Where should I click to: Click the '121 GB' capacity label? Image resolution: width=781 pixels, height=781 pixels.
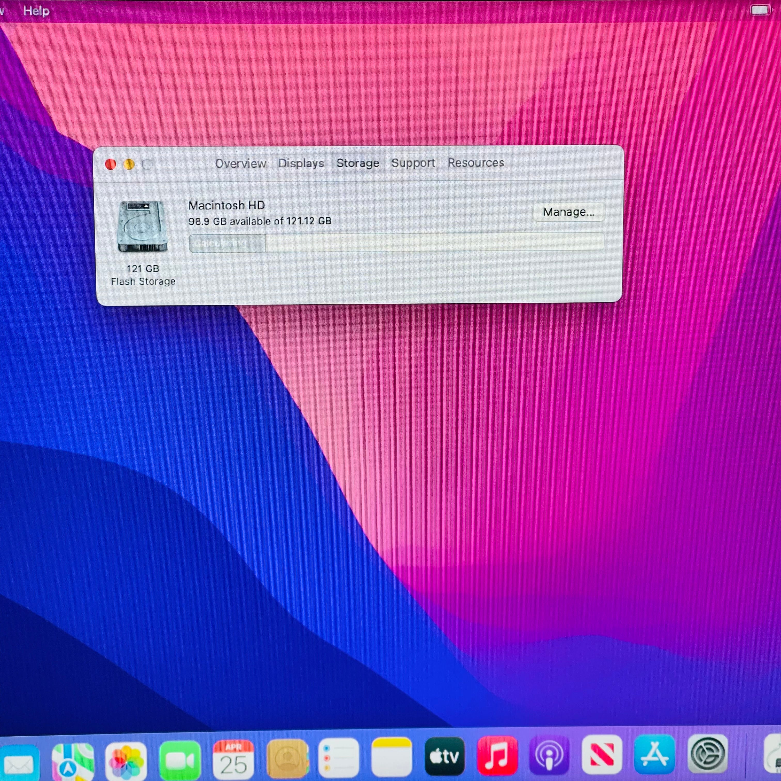(x=143, y=268)
